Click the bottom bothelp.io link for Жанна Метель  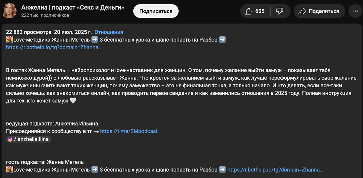coord(273,170)
